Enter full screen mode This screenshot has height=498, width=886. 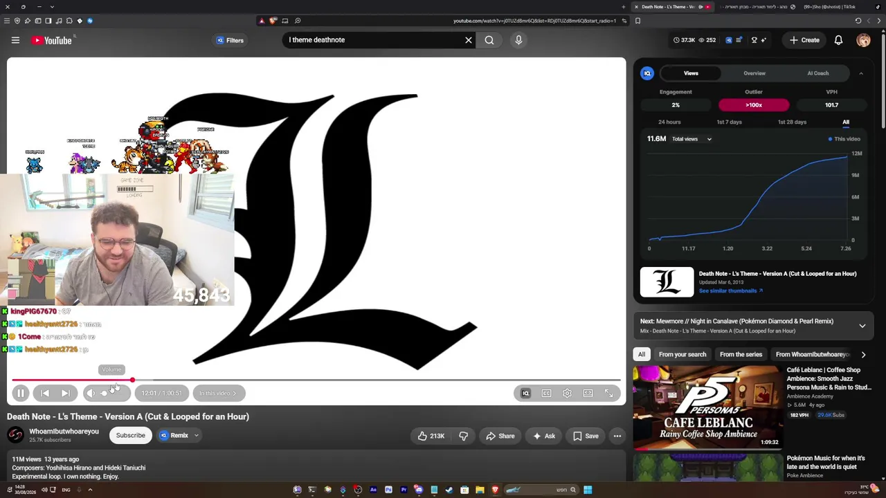pyautogui.click(x=608, y=393)
